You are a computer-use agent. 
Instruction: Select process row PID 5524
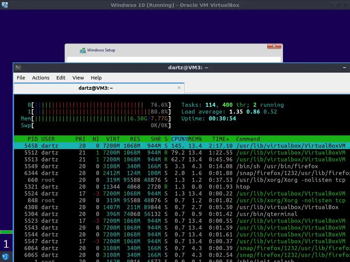(x=182, y=194)
